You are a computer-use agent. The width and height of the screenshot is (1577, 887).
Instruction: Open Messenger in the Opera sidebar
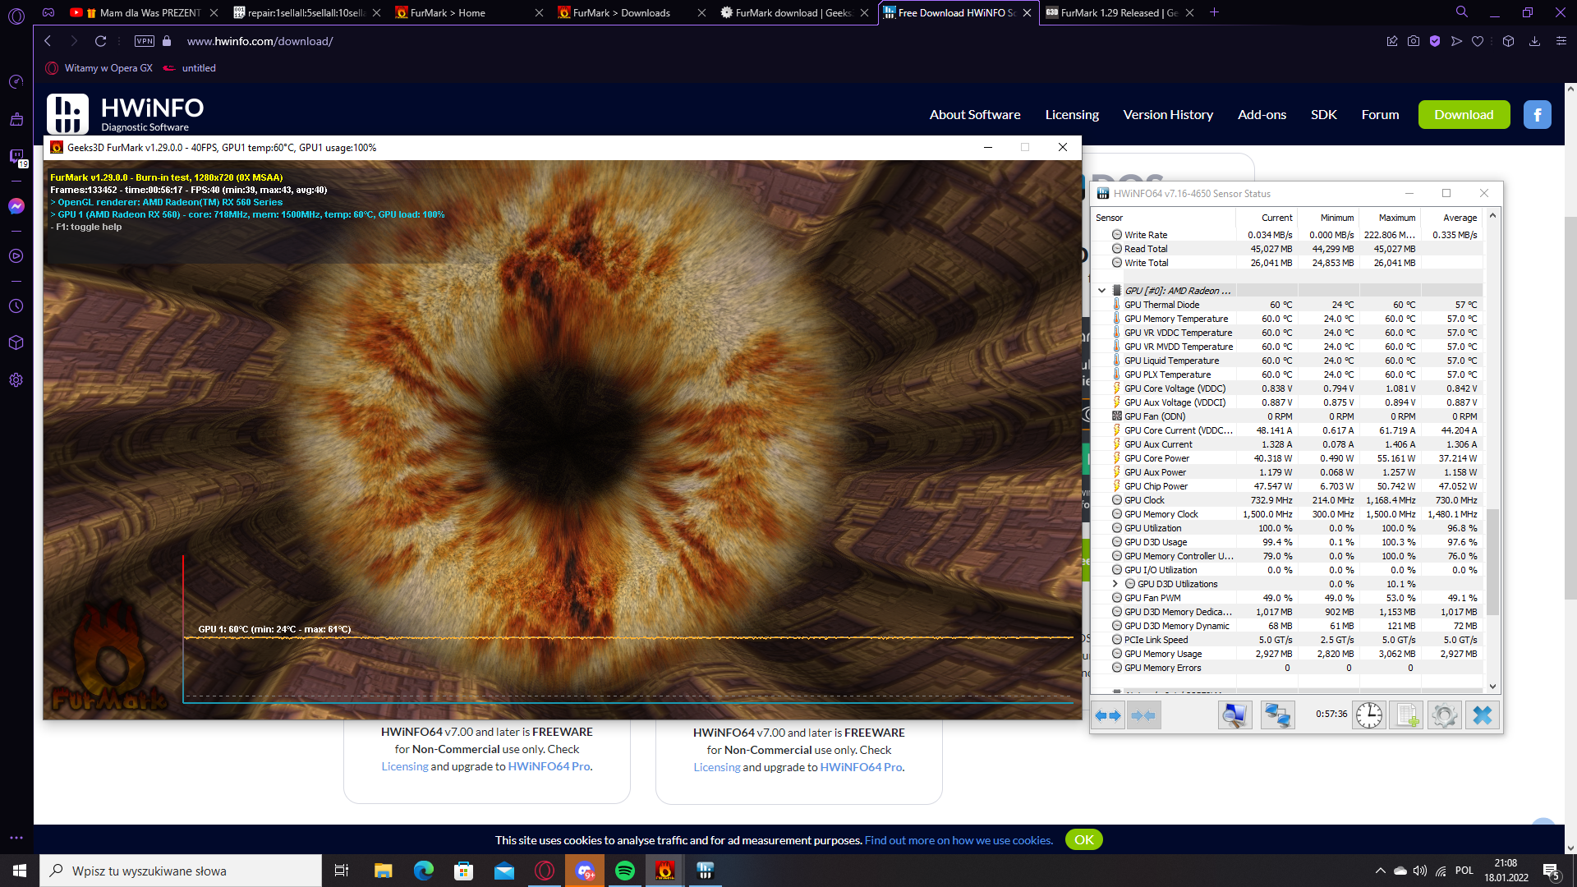16,206
